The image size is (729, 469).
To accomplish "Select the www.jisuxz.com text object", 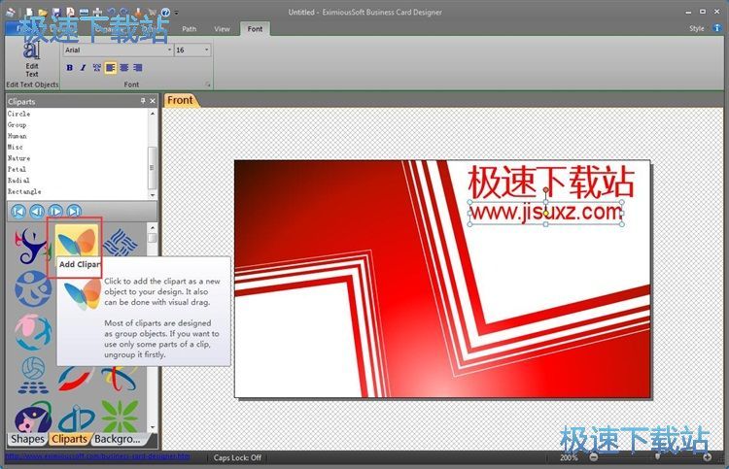I will pos(546,213).
